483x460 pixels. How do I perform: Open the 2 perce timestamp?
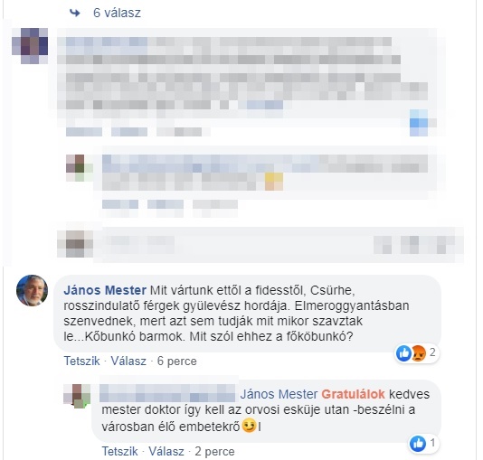214,451
